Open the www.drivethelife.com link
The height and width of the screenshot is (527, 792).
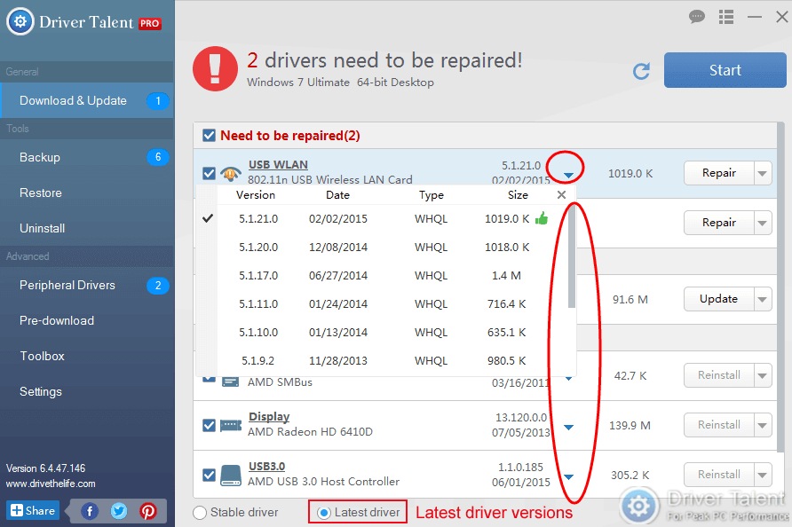tap(51, 484)
